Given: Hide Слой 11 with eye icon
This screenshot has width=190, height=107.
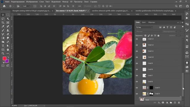Looking at the screenshot, I should tap(137, 51).
